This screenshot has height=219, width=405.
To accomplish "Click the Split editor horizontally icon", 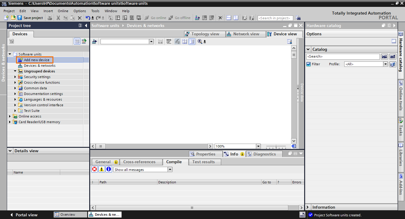I will 229,18.
